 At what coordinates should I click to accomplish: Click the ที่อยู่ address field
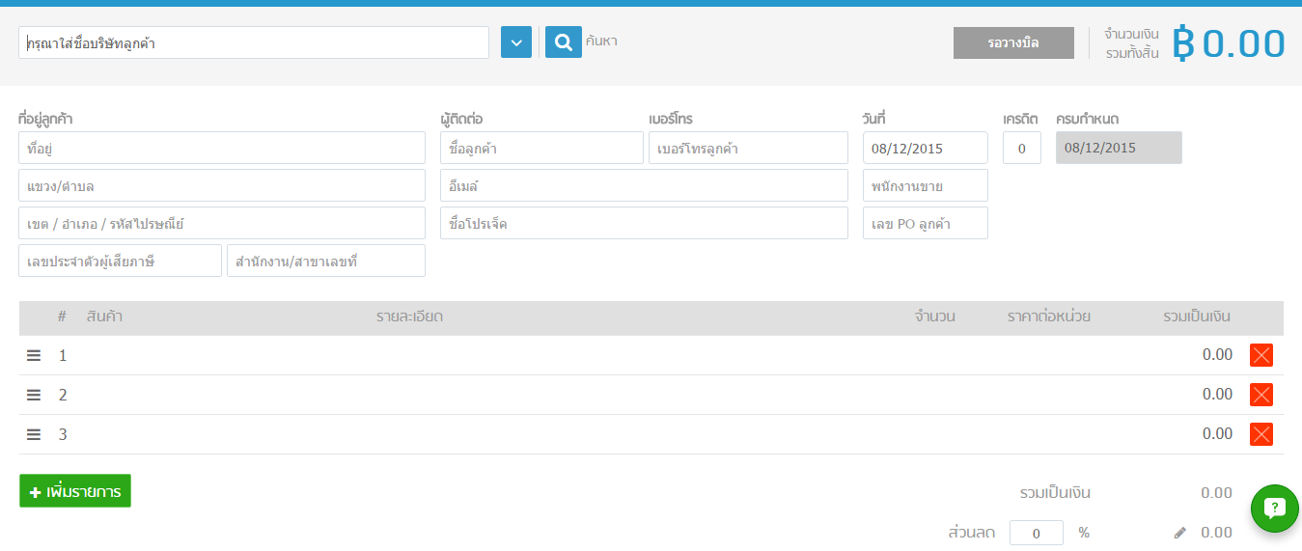(x=222, y=148)
